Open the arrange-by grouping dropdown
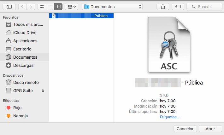This screenshot has height=135, width=224. 72,7
